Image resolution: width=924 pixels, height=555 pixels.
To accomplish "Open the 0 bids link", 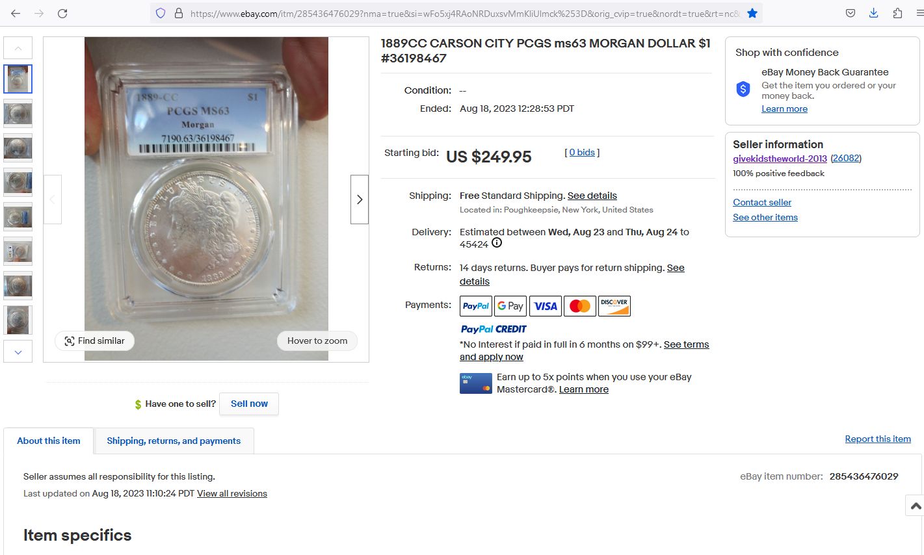I will coord(582,152).
